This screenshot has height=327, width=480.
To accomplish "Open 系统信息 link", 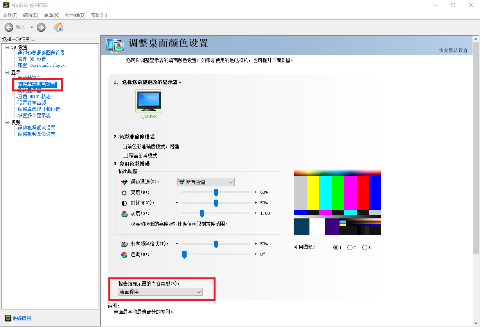I will [x=22, y=318].
